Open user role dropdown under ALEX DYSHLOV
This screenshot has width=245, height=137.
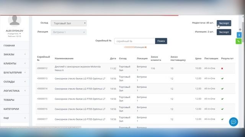click(14, 33)
